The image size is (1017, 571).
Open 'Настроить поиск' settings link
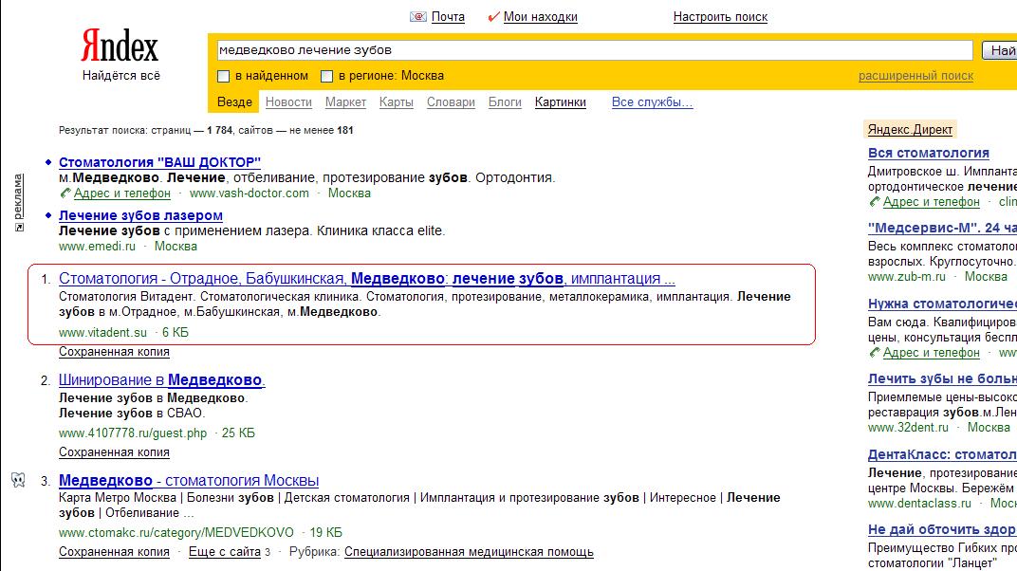[720, 17]
